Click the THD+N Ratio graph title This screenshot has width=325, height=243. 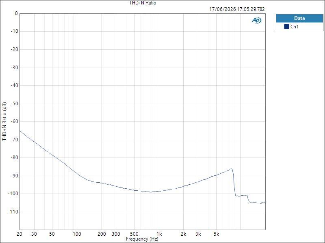point(143,3)
